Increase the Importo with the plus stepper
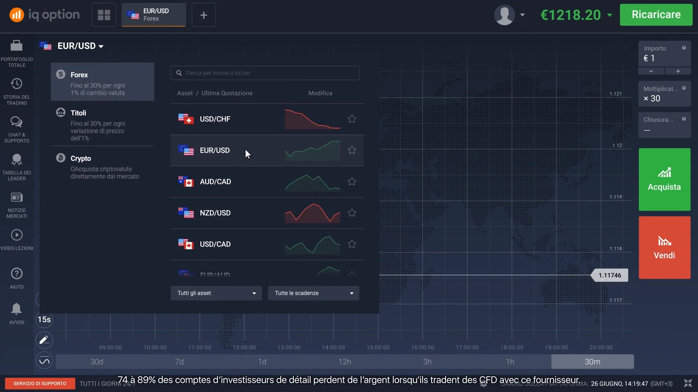698x392 pixels. [x=678, y=71]
